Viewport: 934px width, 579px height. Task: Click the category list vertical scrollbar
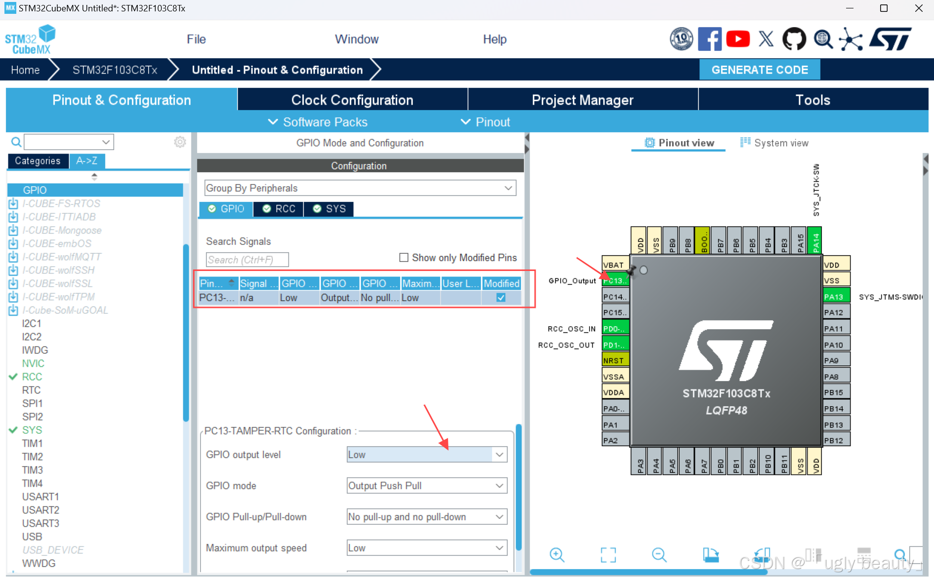click(x=186, y=333)
